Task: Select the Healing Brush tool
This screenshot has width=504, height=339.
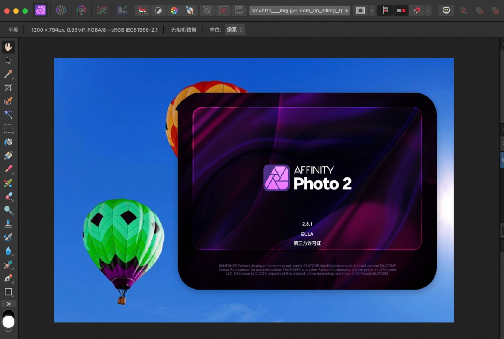Action: [8, 264]
